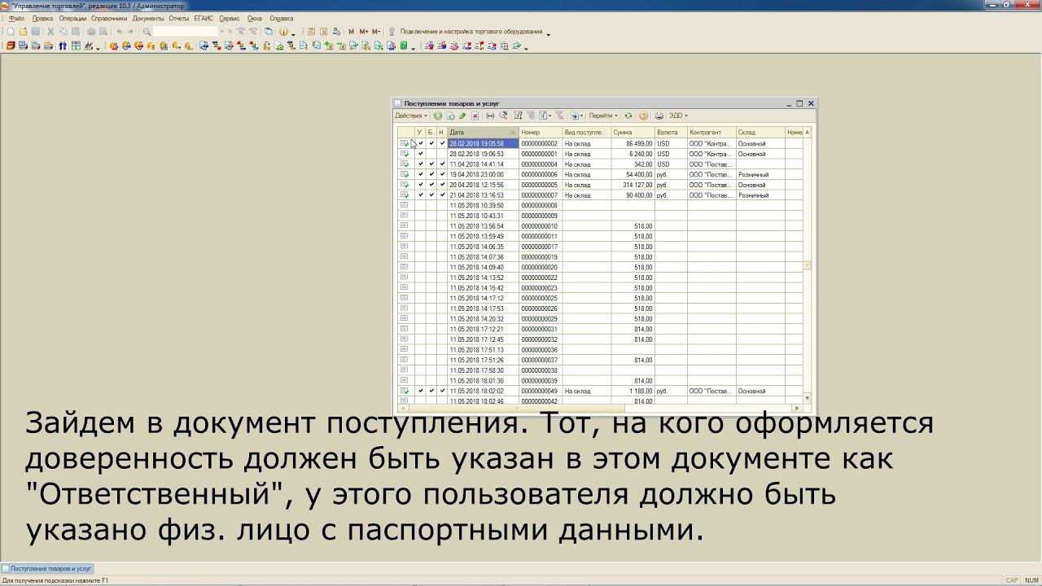
Task: Open the Операции menu
Action: pos(72,18)
